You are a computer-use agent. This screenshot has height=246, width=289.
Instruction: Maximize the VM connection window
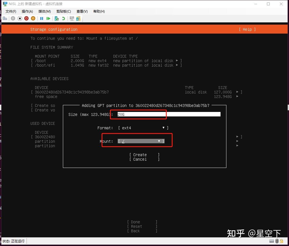click(x=268, y=4)
